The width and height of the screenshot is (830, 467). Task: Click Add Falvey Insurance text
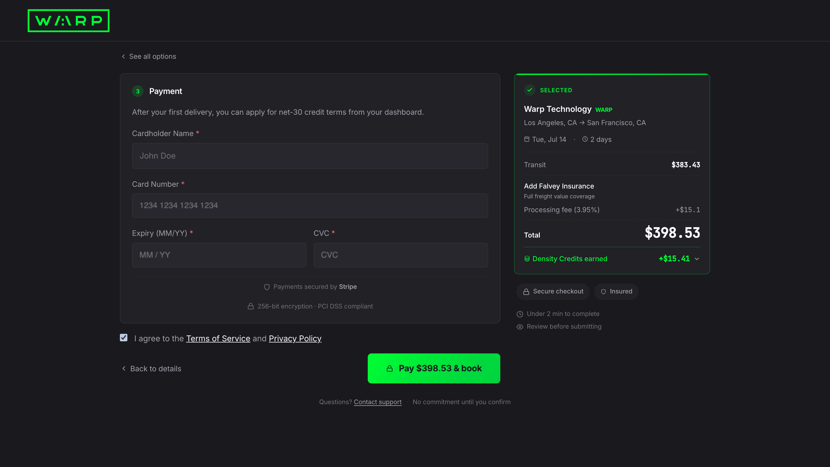[559, 186]
